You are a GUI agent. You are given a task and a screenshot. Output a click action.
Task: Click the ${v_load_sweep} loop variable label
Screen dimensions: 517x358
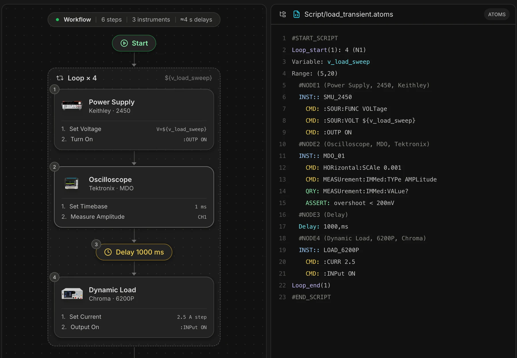(188, 78)
